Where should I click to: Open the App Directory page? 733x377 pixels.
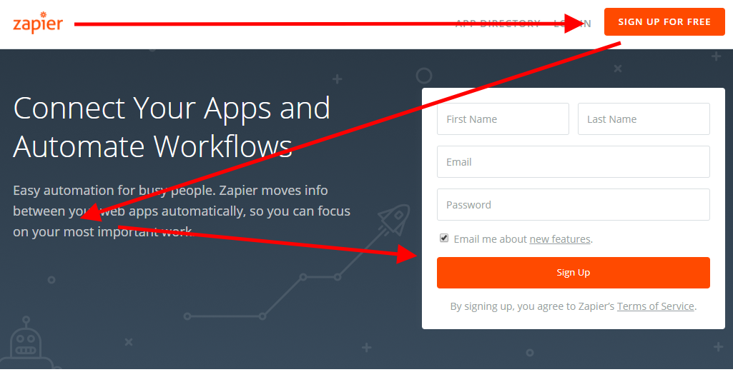[x=498, y=24]
